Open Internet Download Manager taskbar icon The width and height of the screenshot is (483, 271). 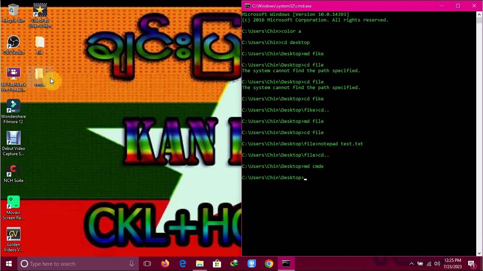(x=234, y=263)
